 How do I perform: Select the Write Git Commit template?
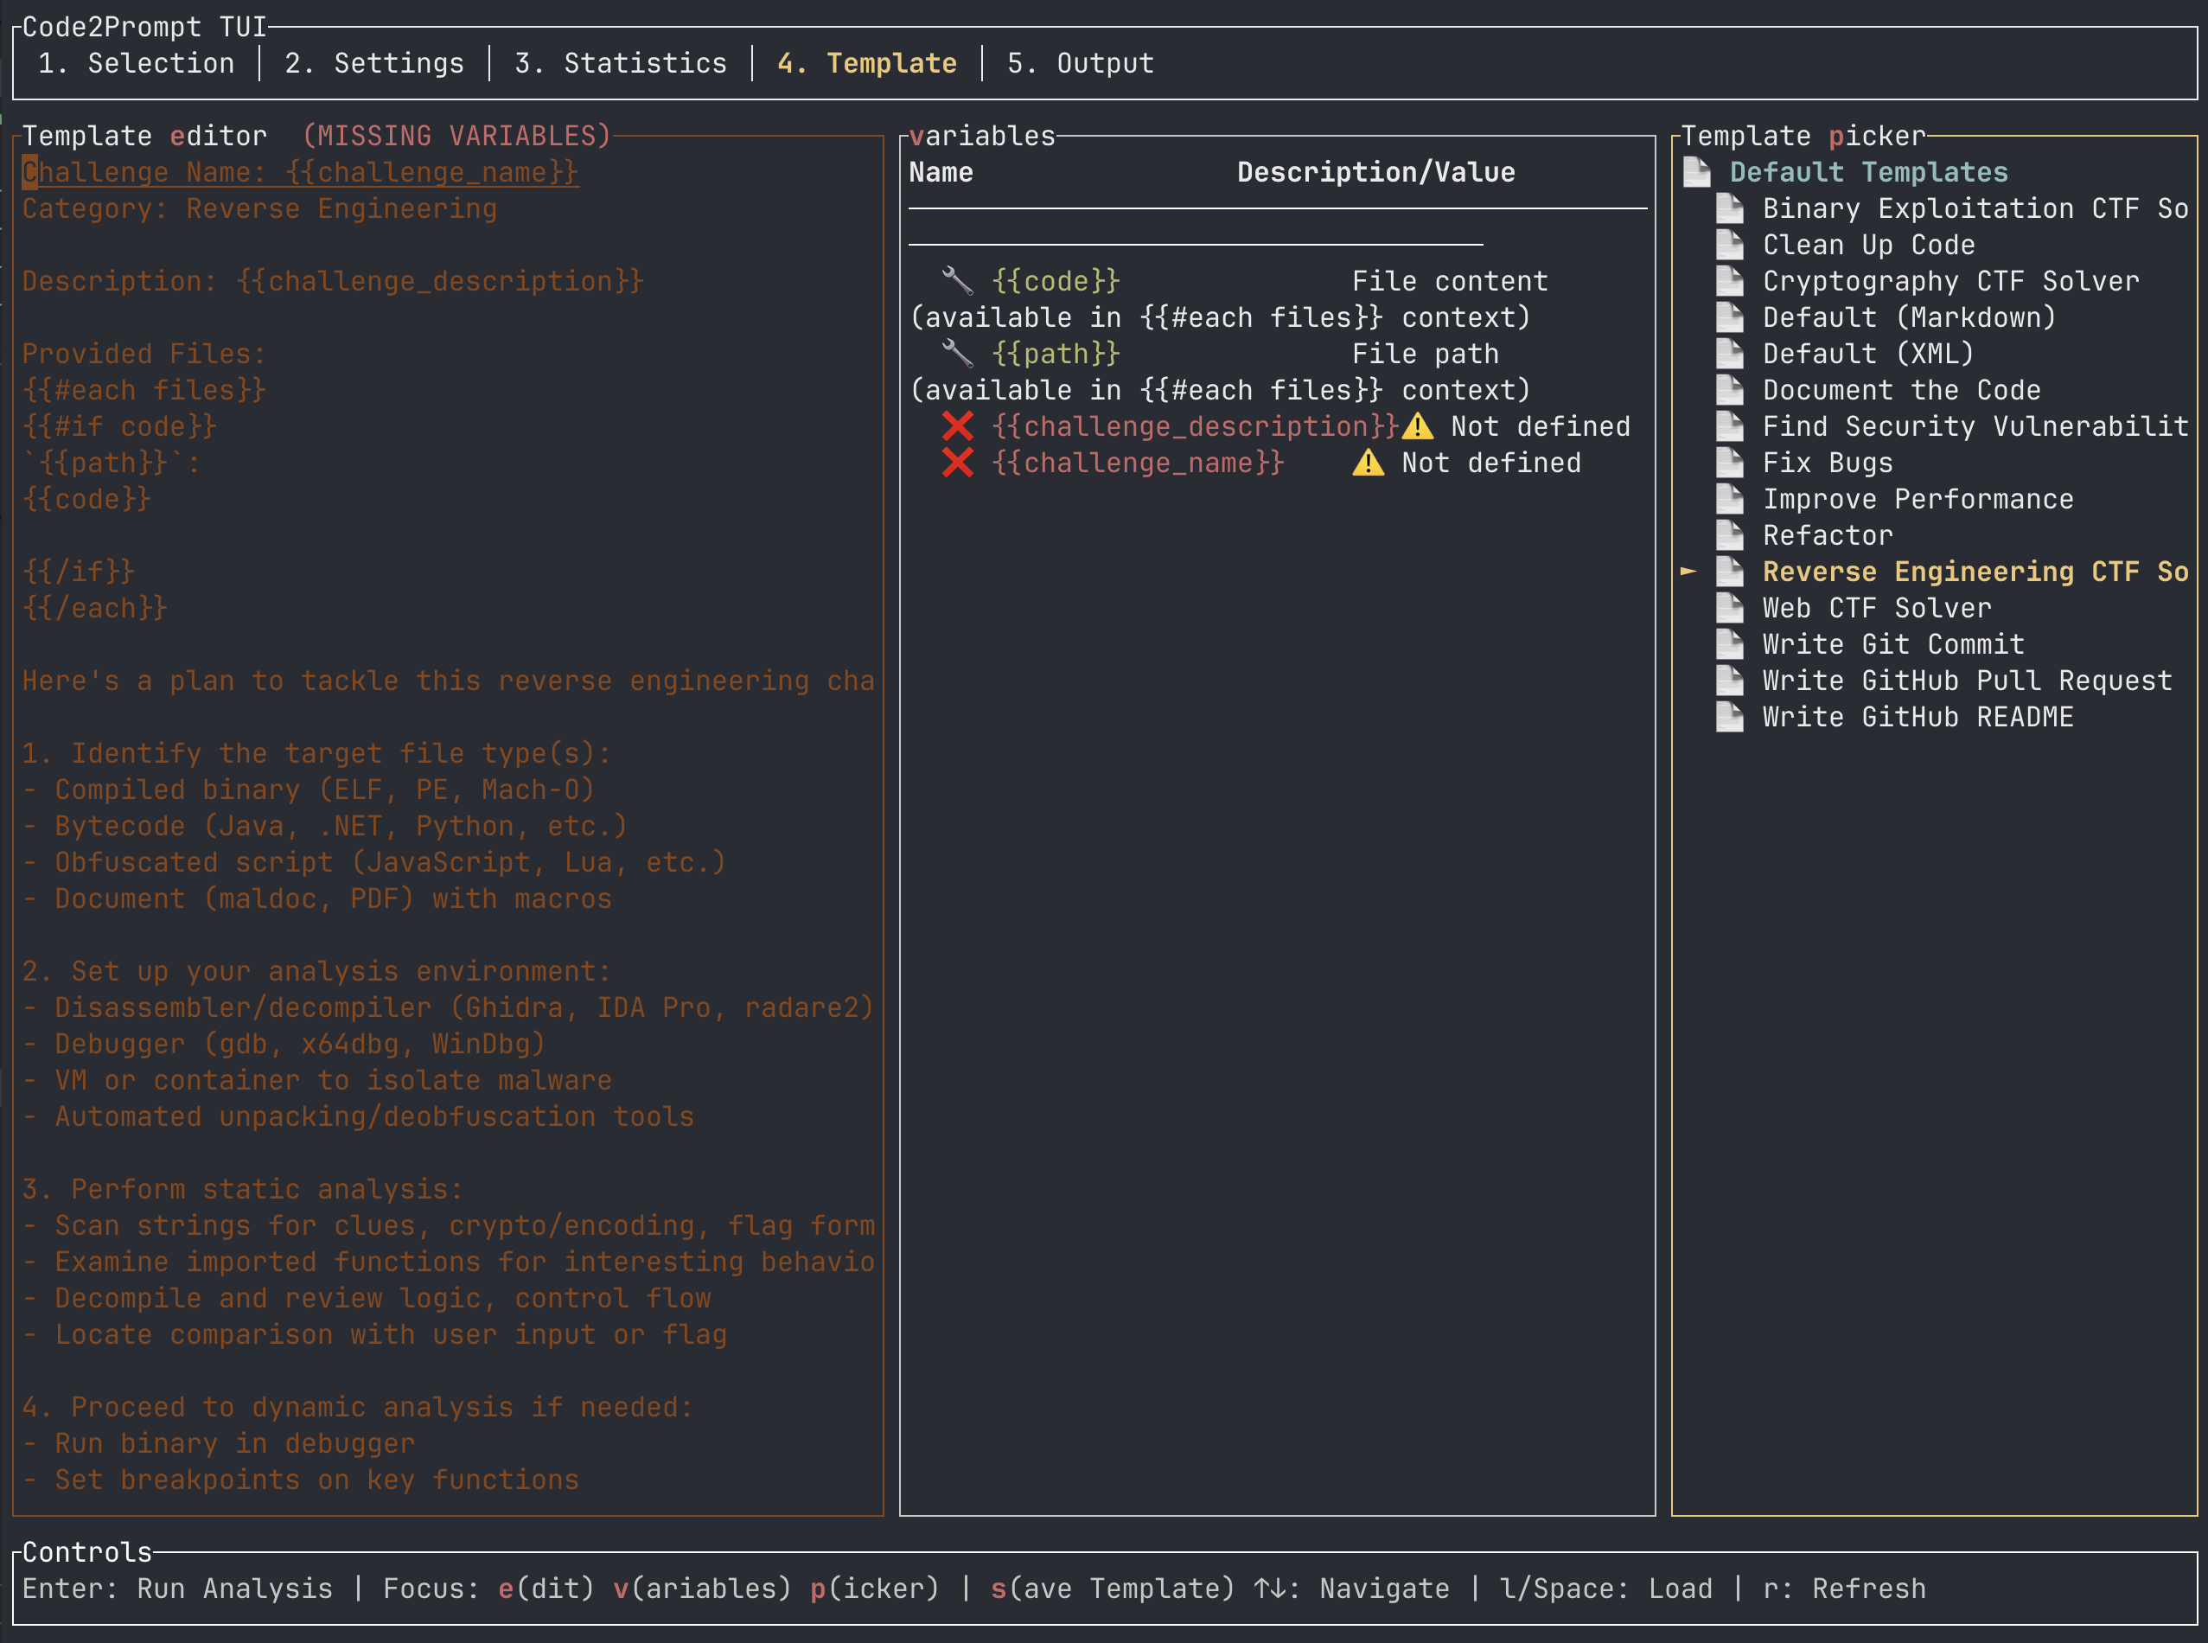1894,644
